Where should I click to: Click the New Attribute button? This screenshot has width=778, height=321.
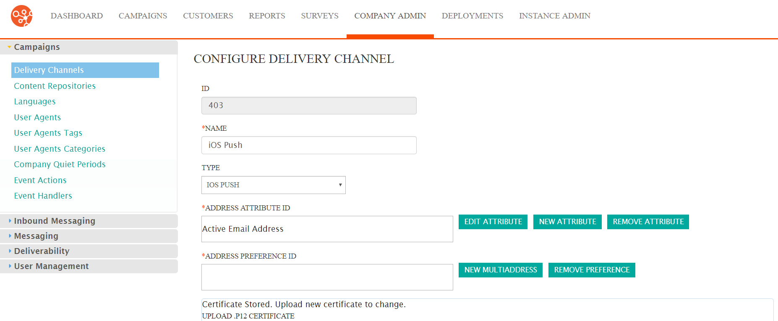tap(567, 222)
